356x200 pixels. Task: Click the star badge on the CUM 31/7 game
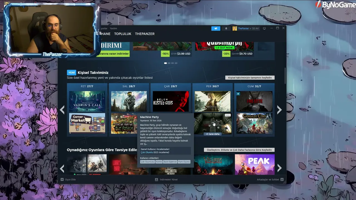coord(238,94)
